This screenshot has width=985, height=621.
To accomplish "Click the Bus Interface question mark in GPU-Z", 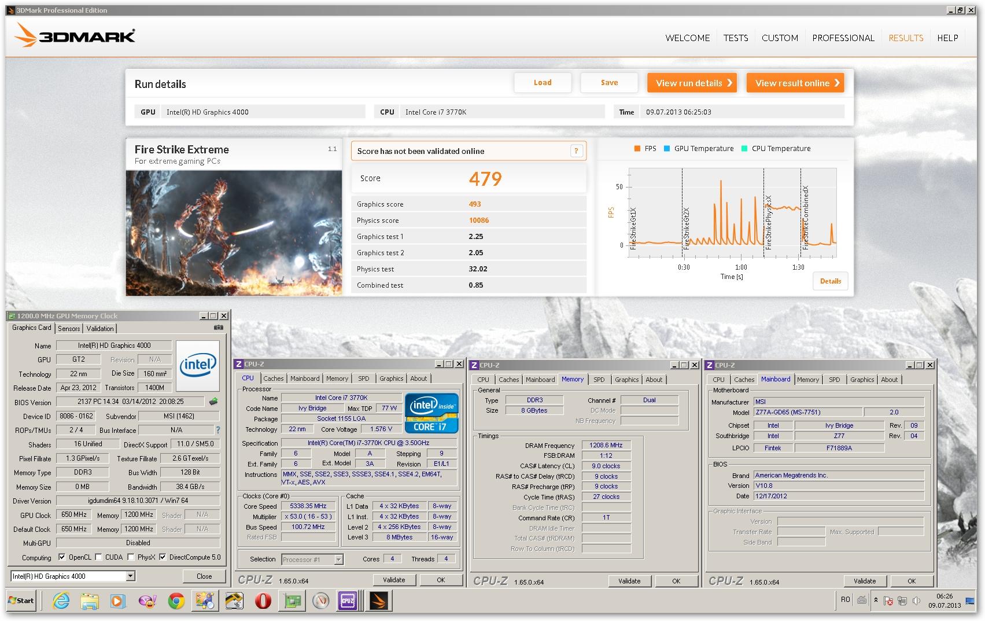I will point(218,430).
